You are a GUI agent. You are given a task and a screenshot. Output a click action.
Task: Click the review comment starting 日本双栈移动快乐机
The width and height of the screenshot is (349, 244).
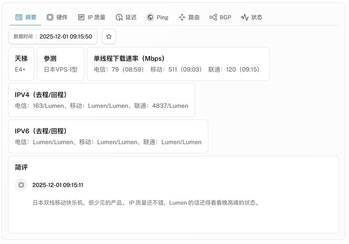click(x=146, y=203)
